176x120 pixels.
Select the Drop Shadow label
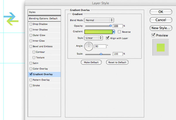pyautogui.click(x=40, y=24)
